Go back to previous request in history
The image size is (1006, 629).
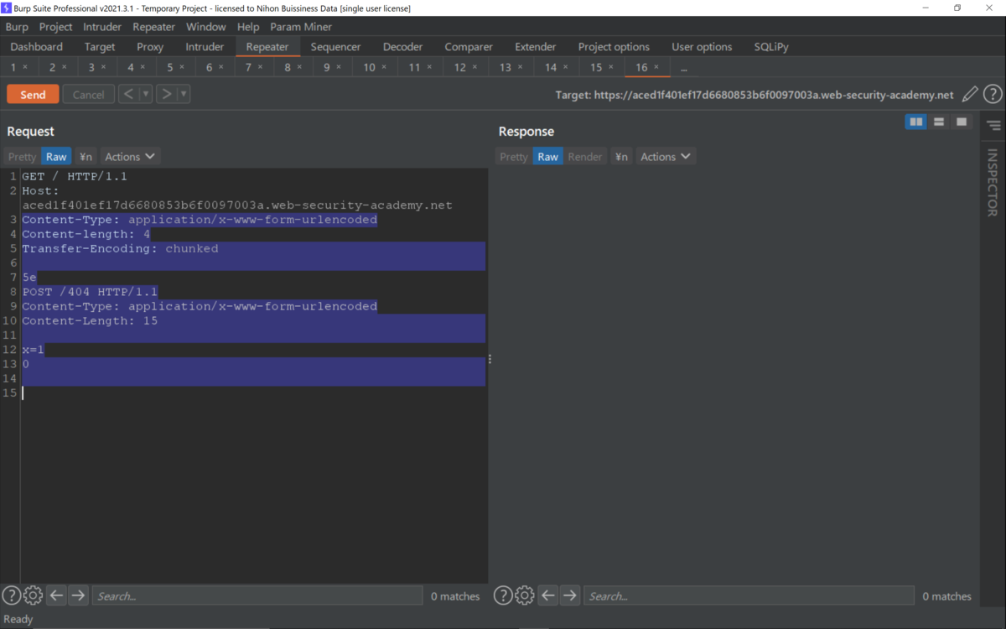[128, 94]
